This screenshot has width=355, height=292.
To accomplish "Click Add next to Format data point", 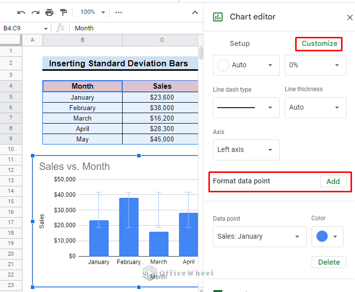I will [x=333, y=181].
